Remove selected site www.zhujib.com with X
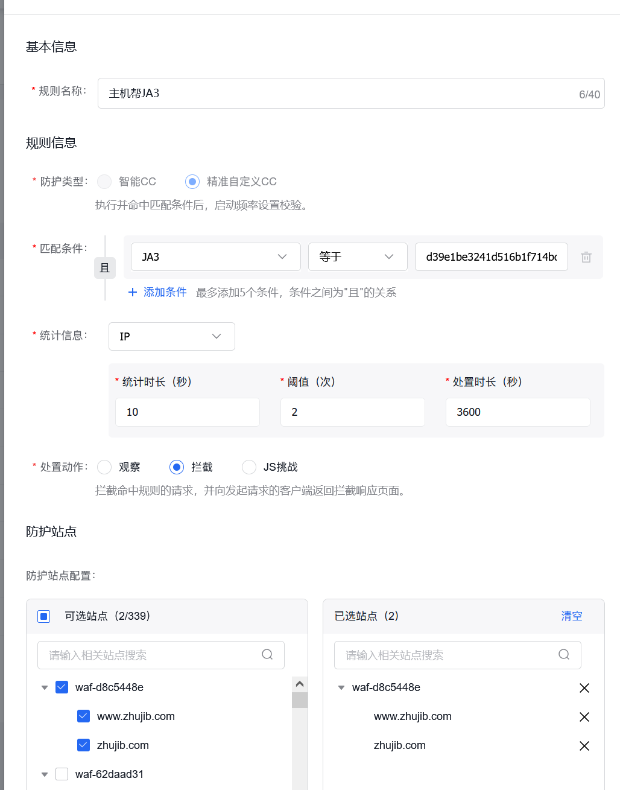The width and height of the screenshot is (620, 790). 584,717
